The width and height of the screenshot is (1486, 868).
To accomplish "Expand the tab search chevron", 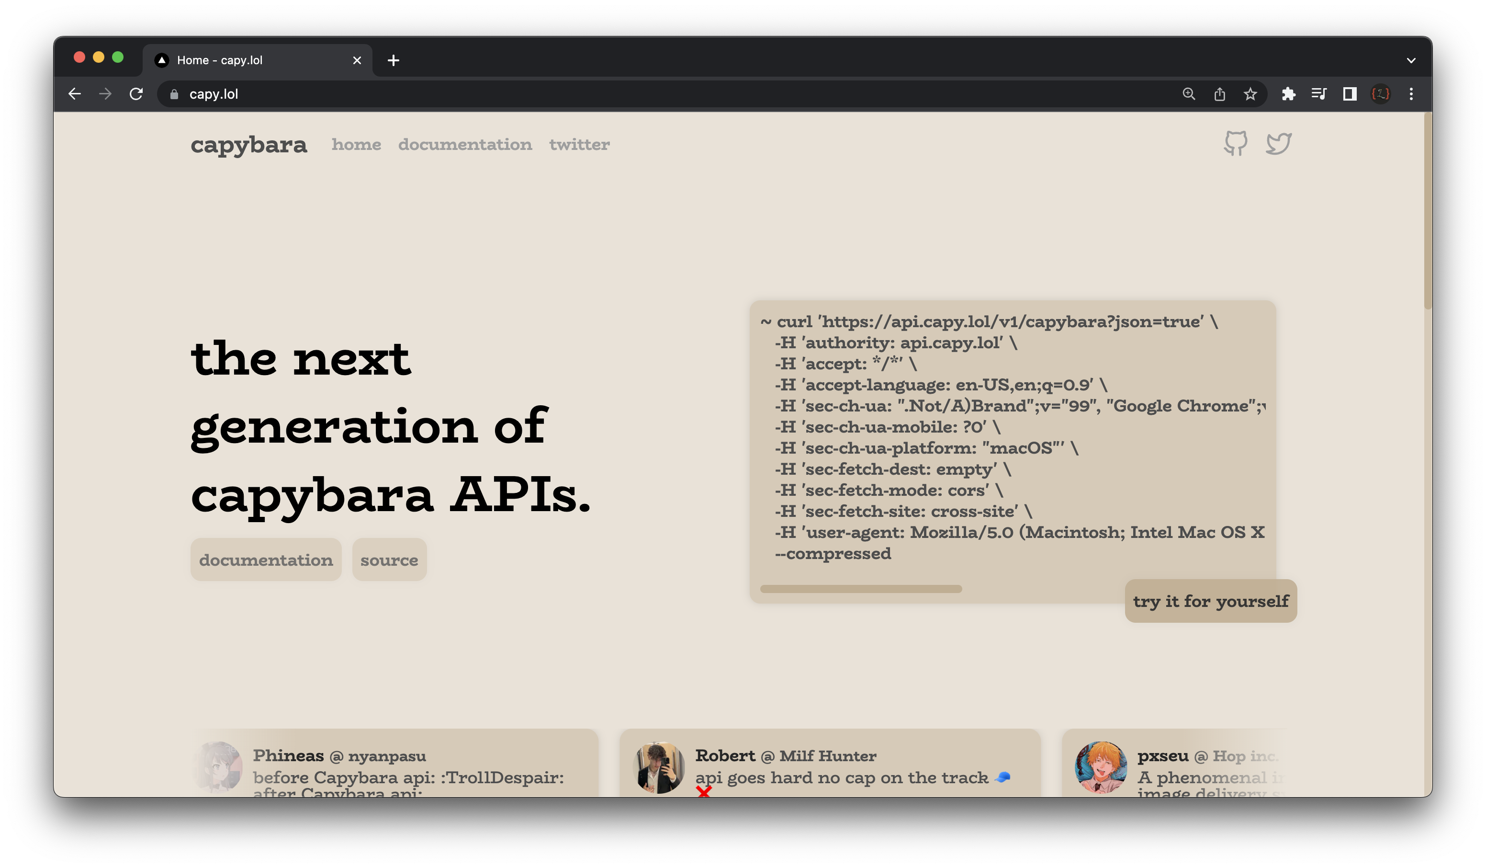I will tap(1411, 60).
